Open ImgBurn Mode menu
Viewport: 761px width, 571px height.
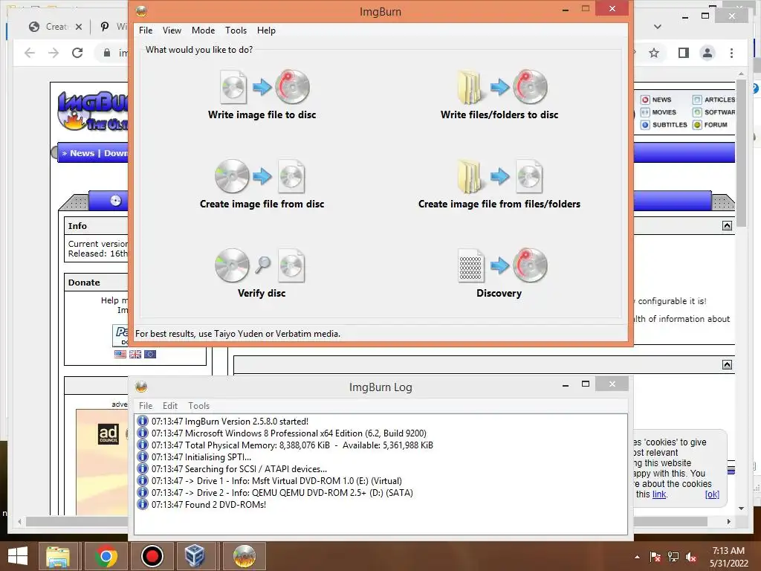pyautogui.click(x=203, y=30)
